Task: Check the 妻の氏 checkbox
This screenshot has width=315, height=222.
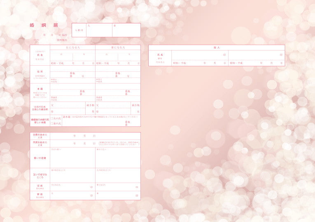Action: click(x=51, y=124)
